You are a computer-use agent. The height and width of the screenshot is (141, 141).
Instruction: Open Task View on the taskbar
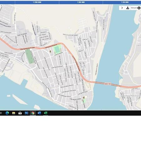(1, 113)
